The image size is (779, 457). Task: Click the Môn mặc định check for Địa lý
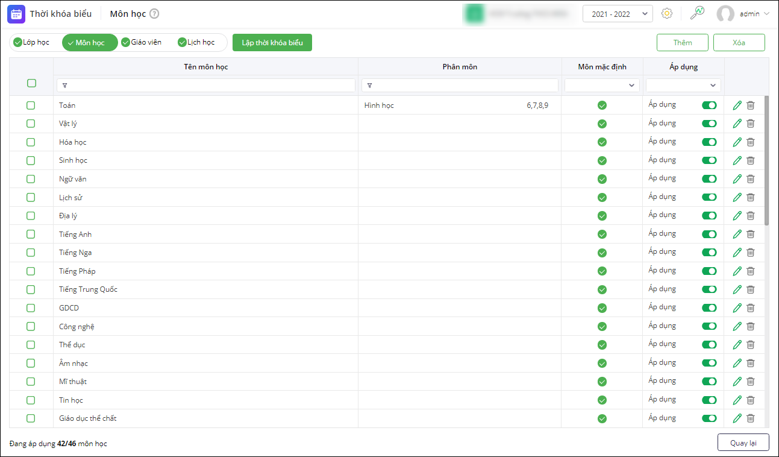pyautogui.click(x=602, y=216)
